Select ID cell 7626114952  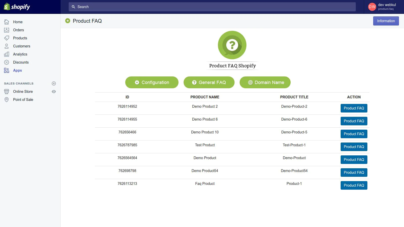127,106
